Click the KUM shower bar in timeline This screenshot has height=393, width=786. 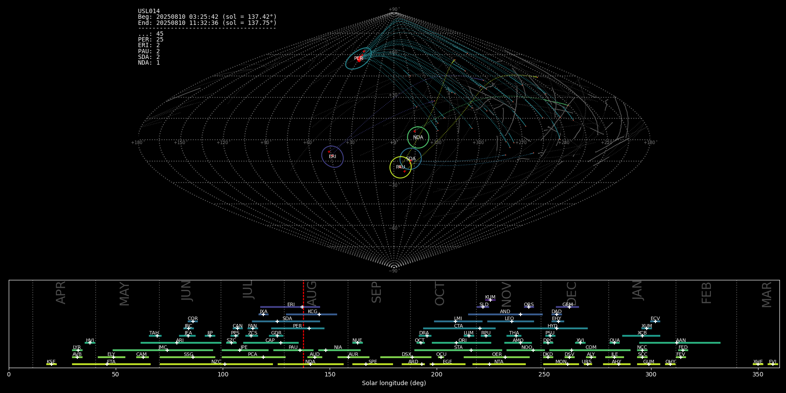tap(490, 300)
